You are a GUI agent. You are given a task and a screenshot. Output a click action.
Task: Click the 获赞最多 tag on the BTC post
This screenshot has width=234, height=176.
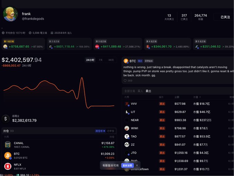click(149, 61)
